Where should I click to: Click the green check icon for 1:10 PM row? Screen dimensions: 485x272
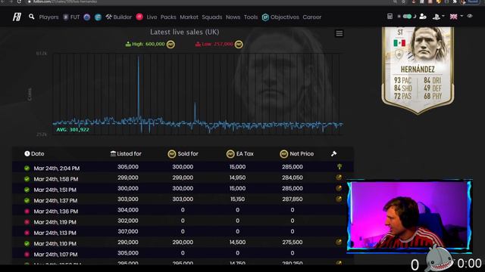27,243
